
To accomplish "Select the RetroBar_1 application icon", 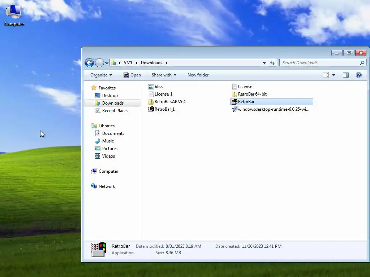I will click(x=151, y=109).
